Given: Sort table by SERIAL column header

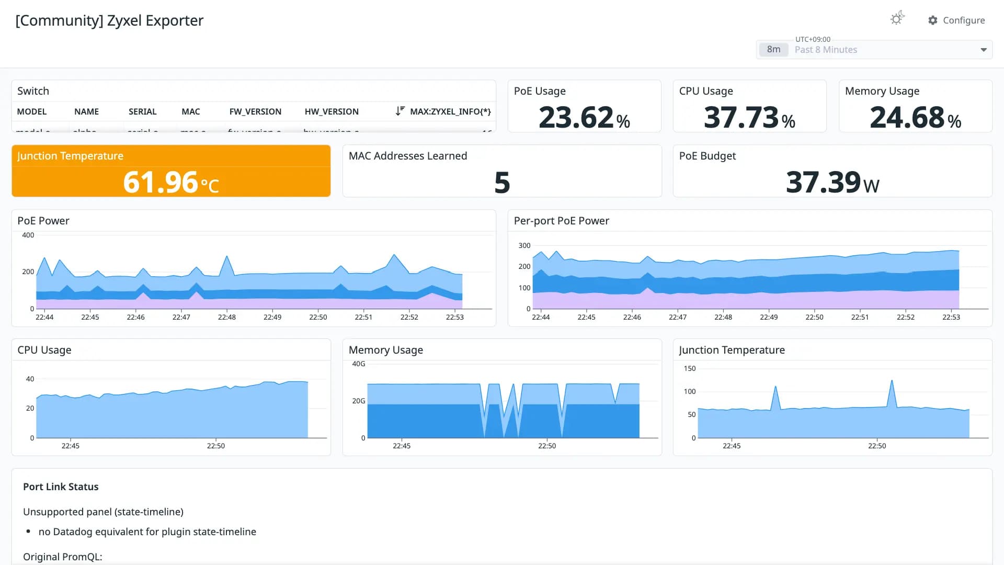Looking at the screenshot, I should pos(142,111).
